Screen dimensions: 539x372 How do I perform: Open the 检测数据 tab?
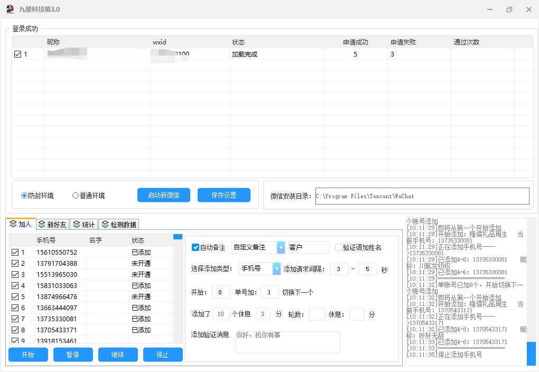(x=119, y=225)
